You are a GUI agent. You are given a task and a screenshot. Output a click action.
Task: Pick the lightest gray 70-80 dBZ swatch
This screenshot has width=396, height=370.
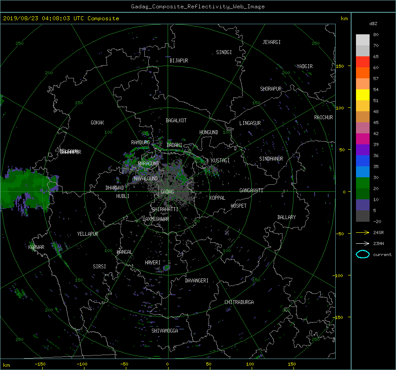(363, 40)
